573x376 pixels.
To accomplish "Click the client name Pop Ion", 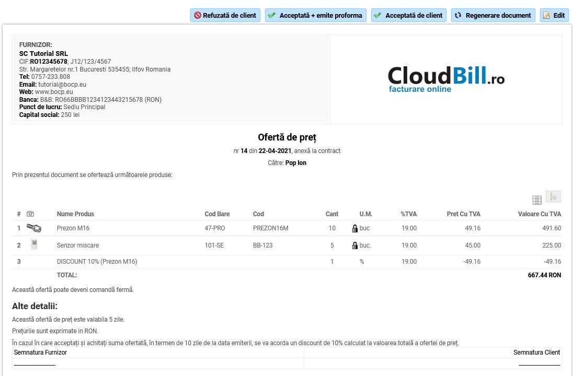I will 296,163.
